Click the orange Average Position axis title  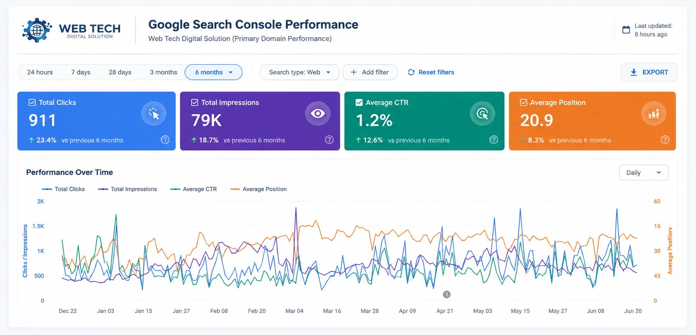670,251
